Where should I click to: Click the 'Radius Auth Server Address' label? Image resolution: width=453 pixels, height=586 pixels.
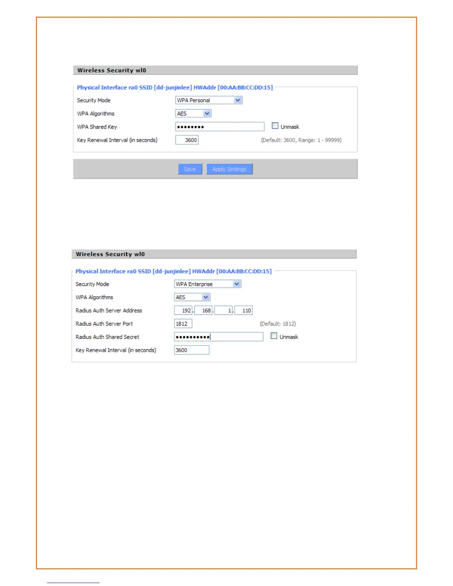tap(109, 310)
